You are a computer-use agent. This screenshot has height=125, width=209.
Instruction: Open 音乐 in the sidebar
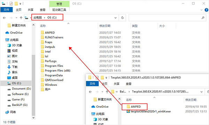tap(13, 72)
